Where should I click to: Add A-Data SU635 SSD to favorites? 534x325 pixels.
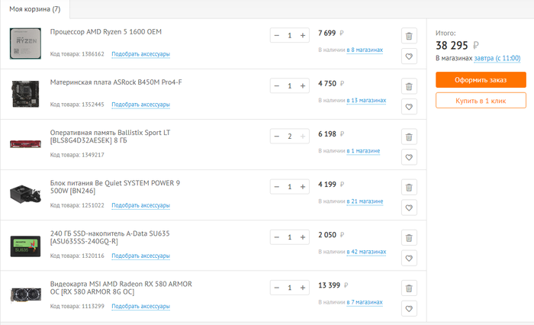(409, 258)
